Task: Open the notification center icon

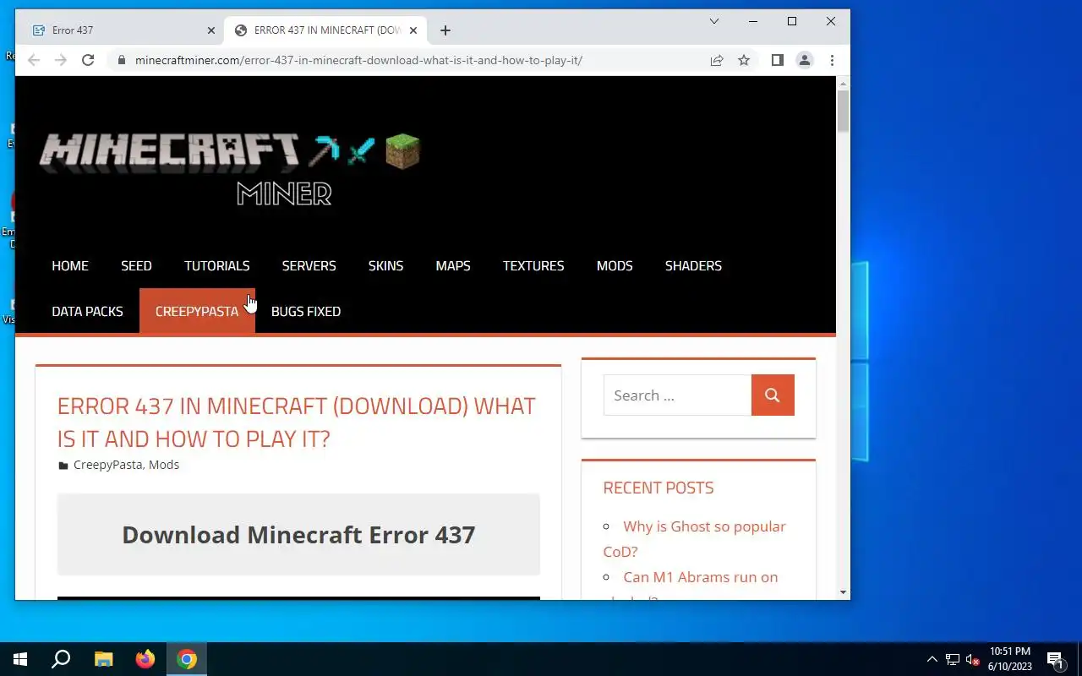Action: (x=1055, y=659)
